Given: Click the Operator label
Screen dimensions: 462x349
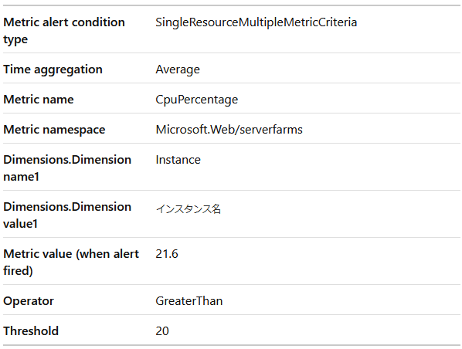Looking at the screenshot, I should 29,301.
